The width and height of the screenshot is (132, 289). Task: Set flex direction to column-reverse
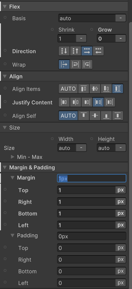(76, 51)
